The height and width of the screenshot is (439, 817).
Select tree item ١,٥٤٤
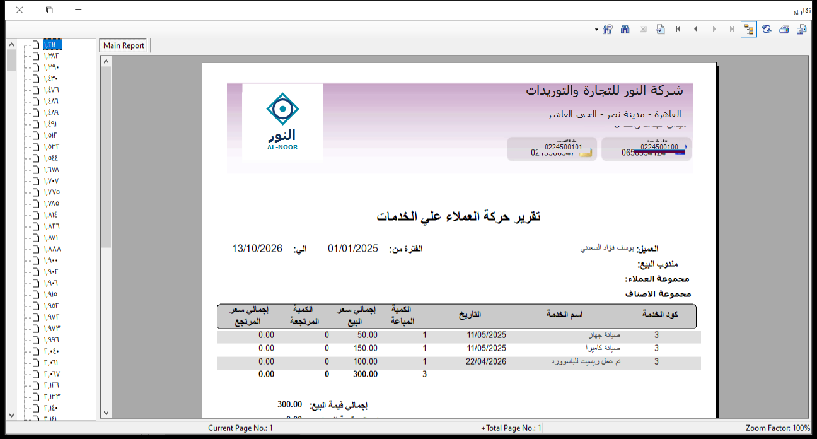pyautogui.click(x=51, y=158)
